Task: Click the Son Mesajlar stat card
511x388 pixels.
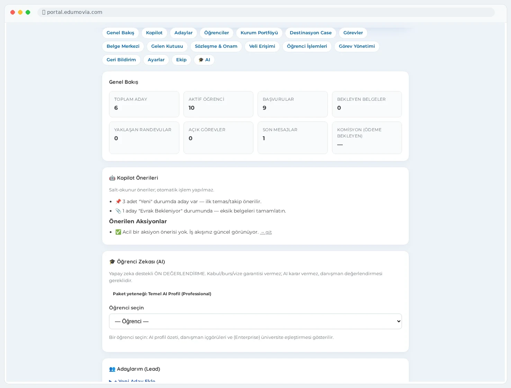Action: coord(293,138)
